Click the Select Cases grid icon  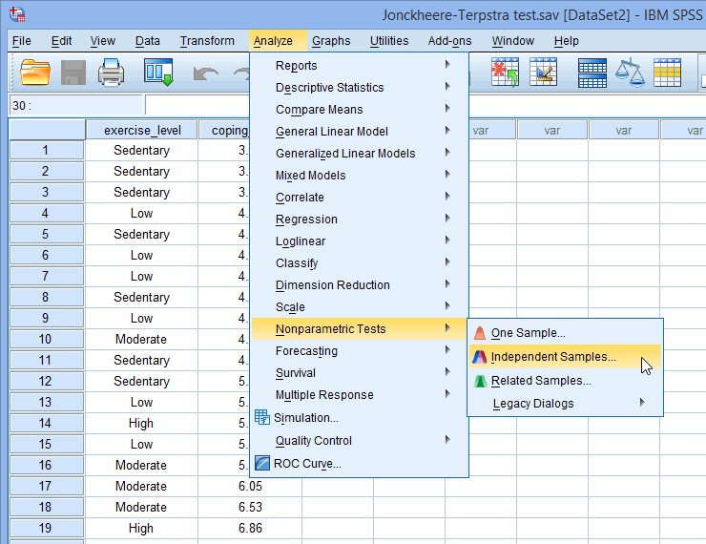tap(667, 72)
